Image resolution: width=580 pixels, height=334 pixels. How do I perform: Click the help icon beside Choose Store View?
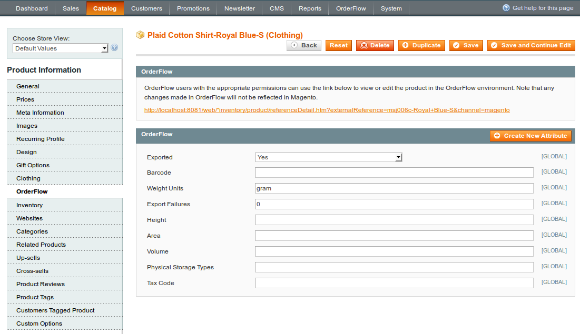pos(114,48)
